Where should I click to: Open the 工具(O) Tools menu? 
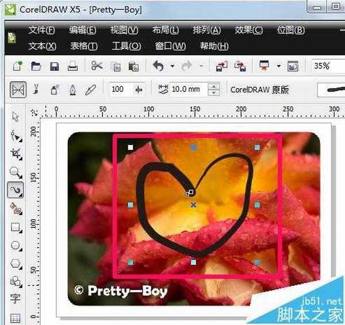coord(126,46)
